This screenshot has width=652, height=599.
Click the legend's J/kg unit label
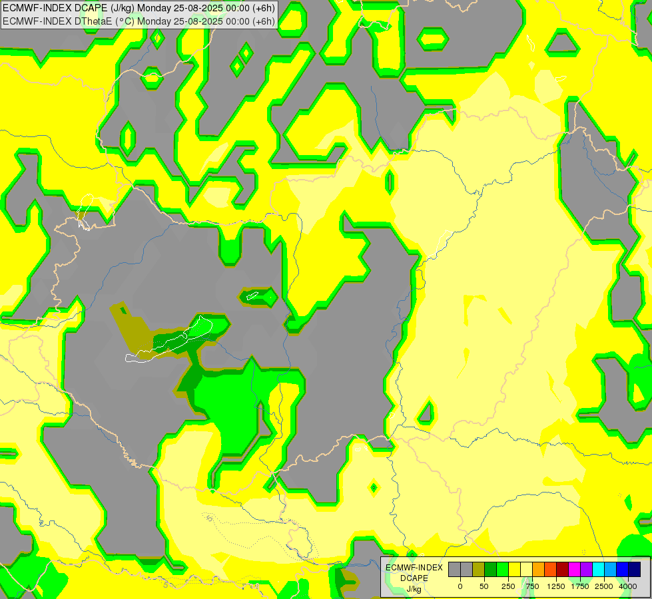coord(414,589)
